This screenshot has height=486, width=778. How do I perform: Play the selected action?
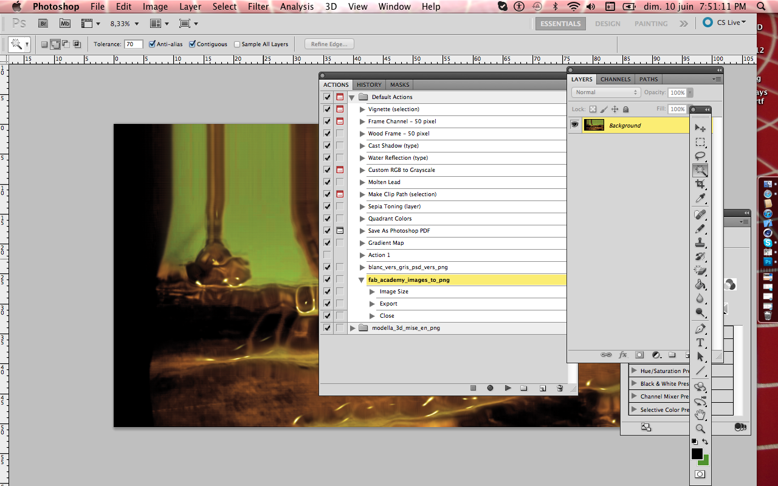508,388
